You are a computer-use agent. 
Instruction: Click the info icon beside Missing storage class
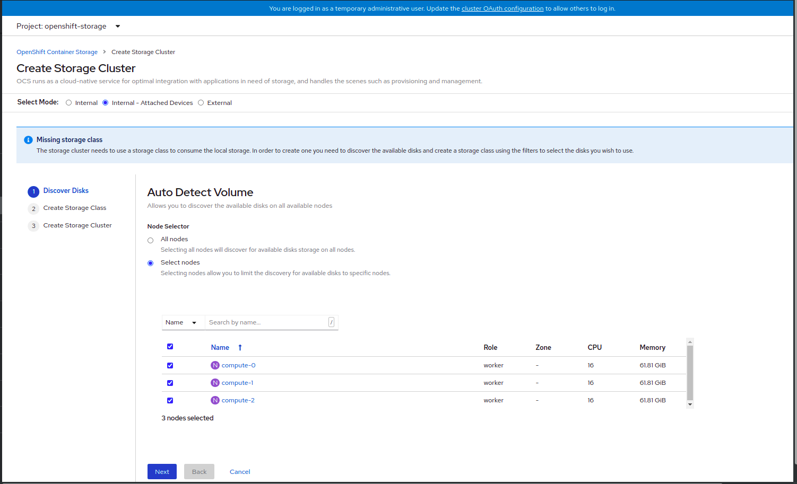pyautogui.click(x=28, y=140)
